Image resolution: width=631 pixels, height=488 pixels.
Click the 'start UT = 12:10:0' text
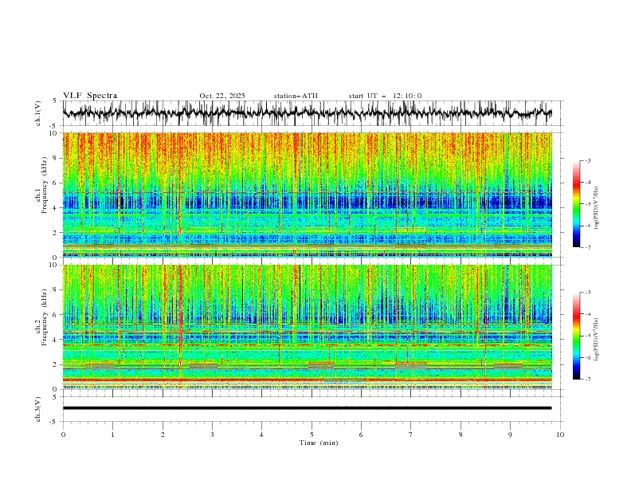coord(385,96)
